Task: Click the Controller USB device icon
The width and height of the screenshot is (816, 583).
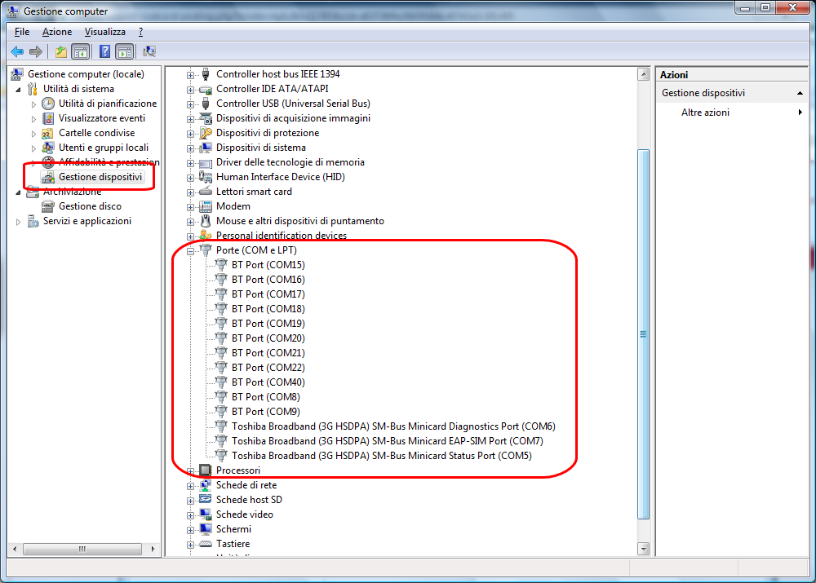Action: (x=206, y=104)
